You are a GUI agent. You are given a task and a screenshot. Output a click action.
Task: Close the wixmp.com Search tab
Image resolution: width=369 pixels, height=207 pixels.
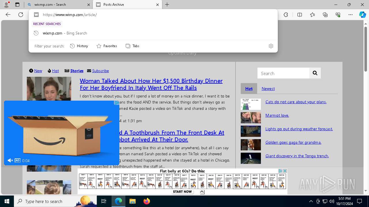(x=88, y=5)
